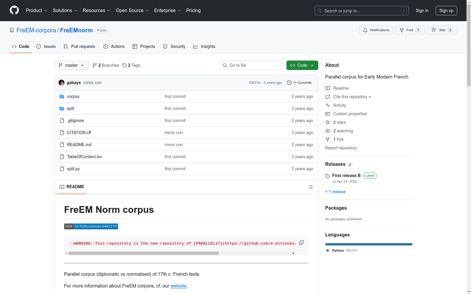Viewport: 471px width, 294px height.
Task: Open the Projects tab
Action: tap(144, 46)
